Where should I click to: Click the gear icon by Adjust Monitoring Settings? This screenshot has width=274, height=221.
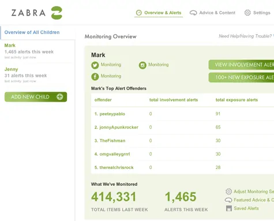pyautogui.click(x=228, y=192)
